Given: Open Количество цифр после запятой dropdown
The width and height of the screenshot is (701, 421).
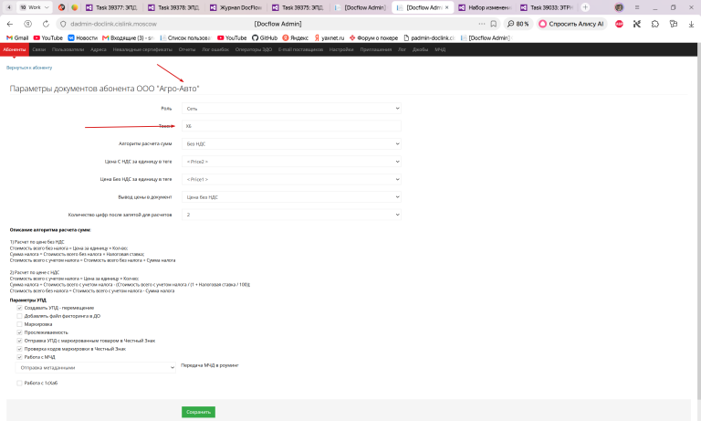Looking at the screenshot, I should (291, 215).
